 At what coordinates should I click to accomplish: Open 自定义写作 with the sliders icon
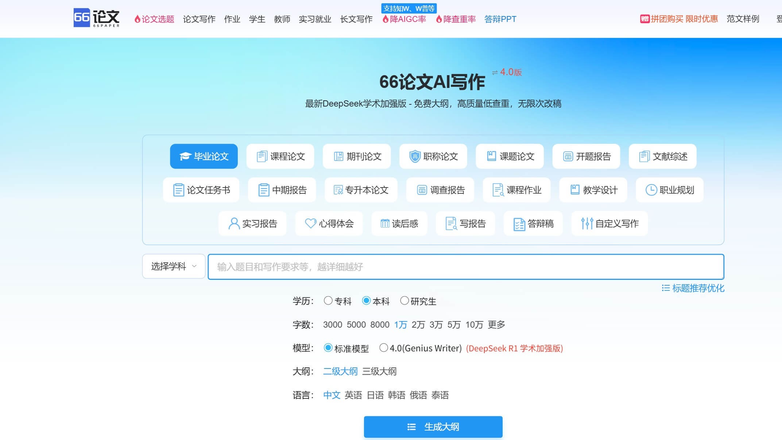pyautogui.click(x=609, y=224)
